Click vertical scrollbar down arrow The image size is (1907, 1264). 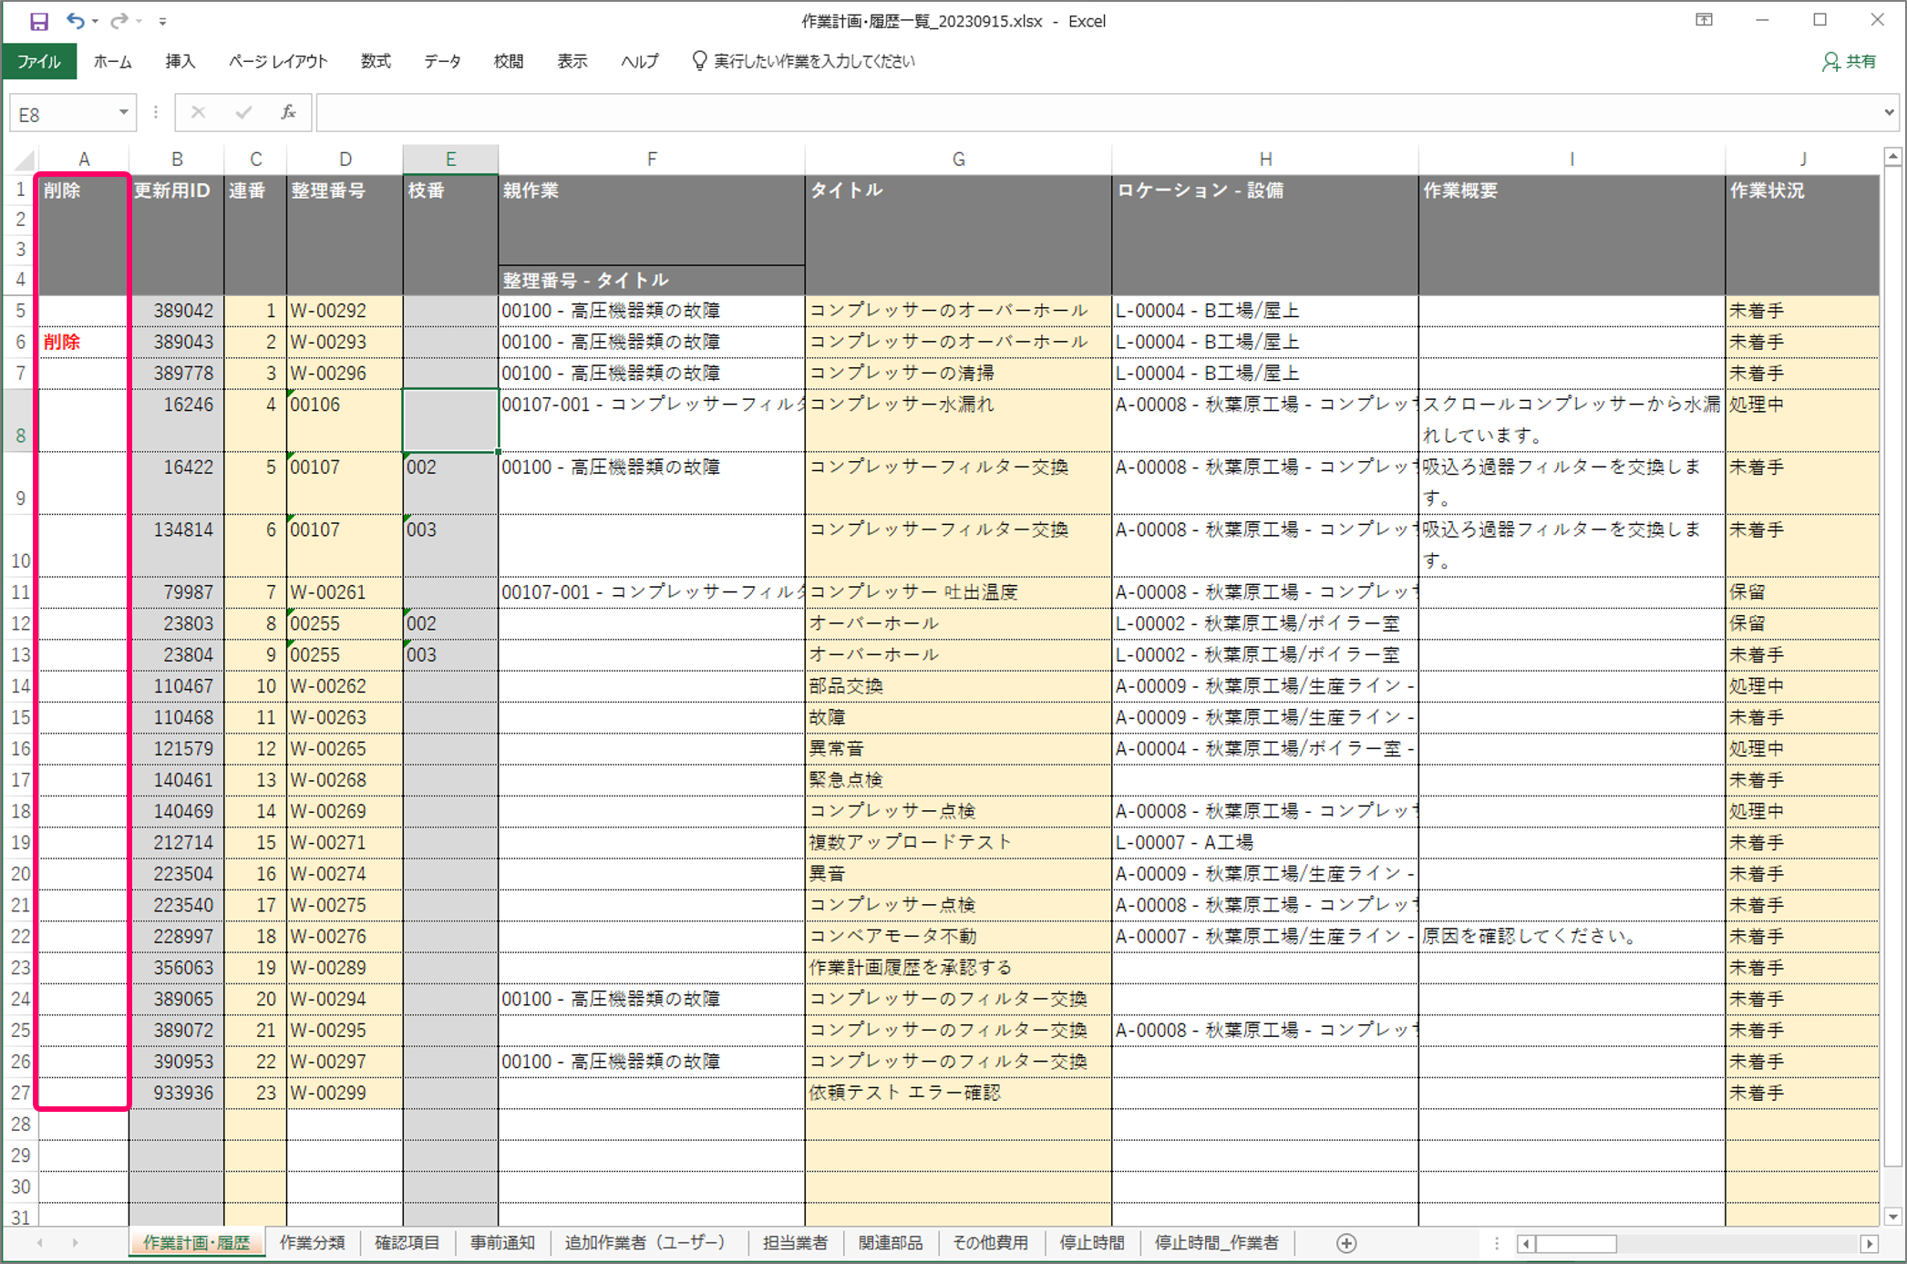click(1892, 1217)
